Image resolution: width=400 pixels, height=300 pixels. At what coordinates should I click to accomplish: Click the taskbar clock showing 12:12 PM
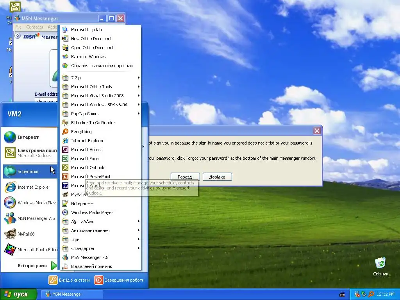pos(386,294)
